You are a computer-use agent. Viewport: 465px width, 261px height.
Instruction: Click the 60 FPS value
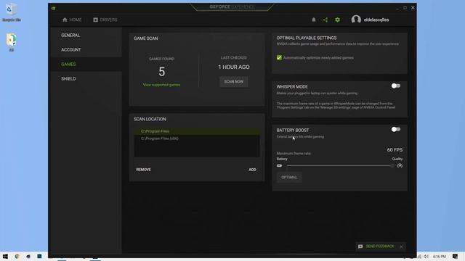click(395, 150)
